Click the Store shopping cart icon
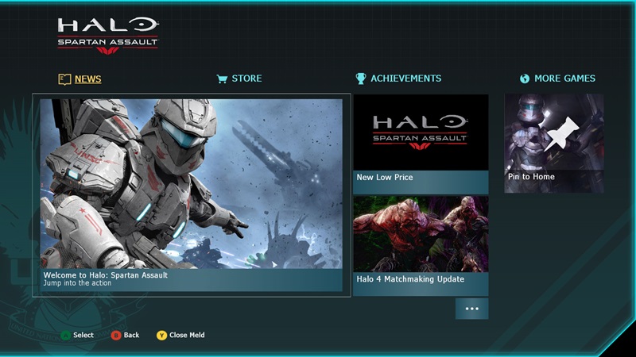Viewport: 636px width, 357px height. pyautogui.click(x=222, y=79)
